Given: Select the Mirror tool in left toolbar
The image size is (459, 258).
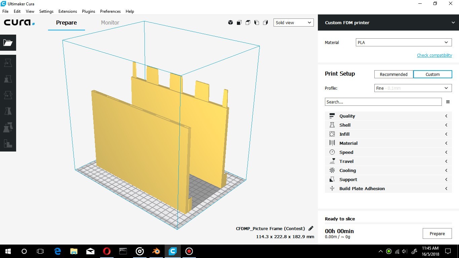Looking at the screenshot, I should pos(8,111).
